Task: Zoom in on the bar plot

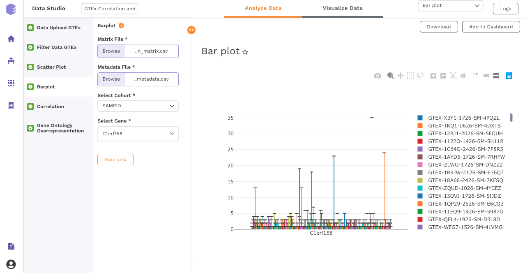Action: (x=433, y=76)
